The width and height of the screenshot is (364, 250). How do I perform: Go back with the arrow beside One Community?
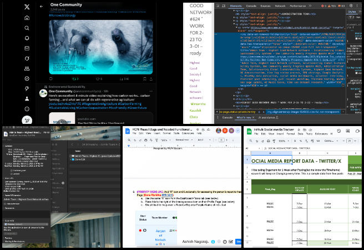(41, 7)
